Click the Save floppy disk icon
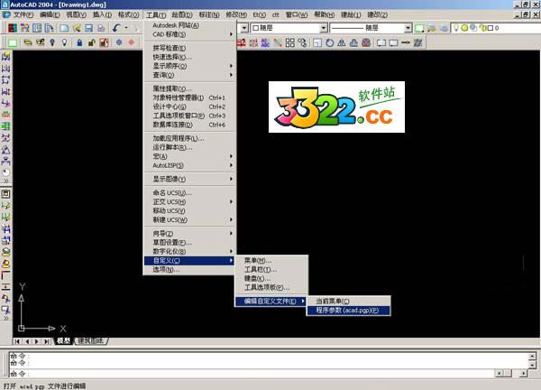 [x=88, y=28]
